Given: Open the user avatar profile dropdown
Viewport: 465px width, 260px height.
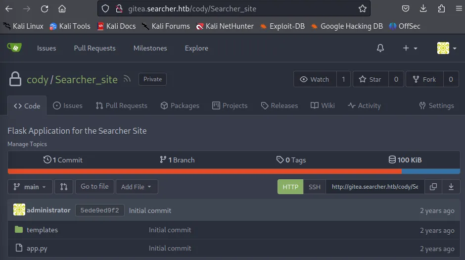Looking at the screenshot, I should (447, 48).
